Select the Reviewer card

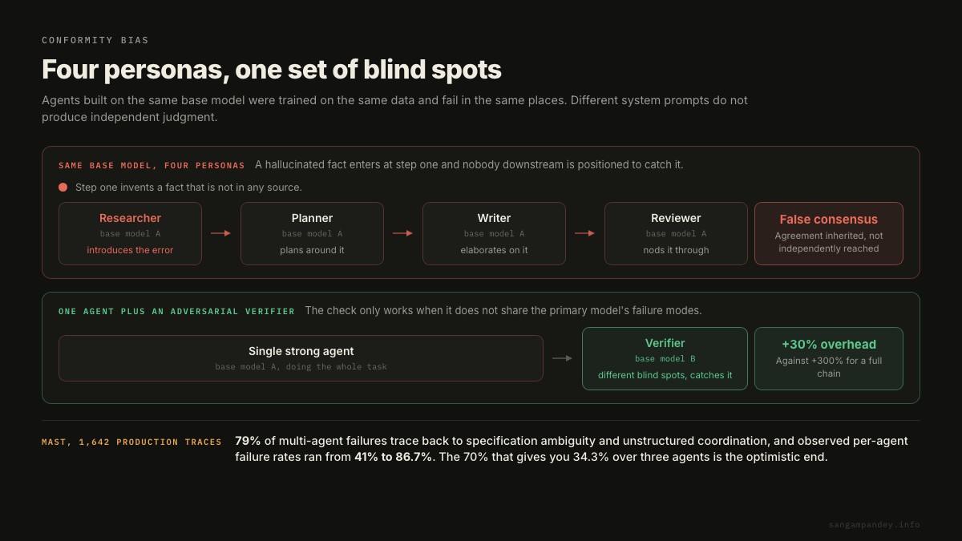(676, 233)
